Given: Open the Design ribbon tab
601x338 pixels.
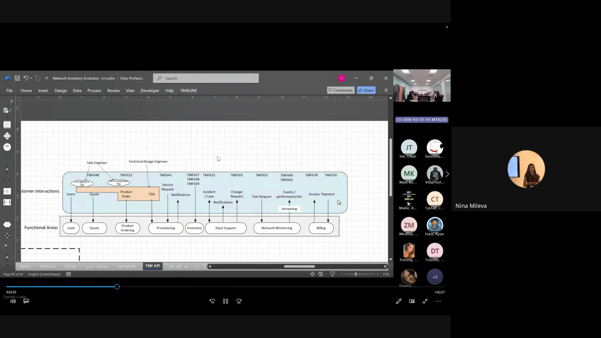Looking at the screenshot, I should 61,90.
